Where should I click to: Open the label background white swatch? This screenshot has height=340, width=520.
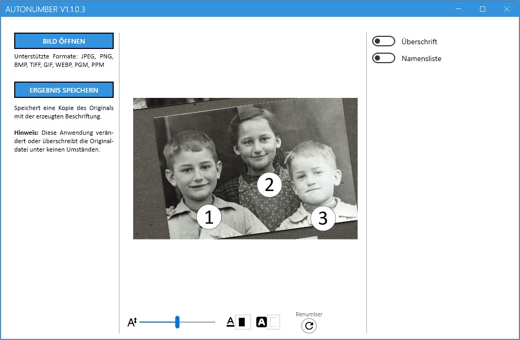[274, 322]
